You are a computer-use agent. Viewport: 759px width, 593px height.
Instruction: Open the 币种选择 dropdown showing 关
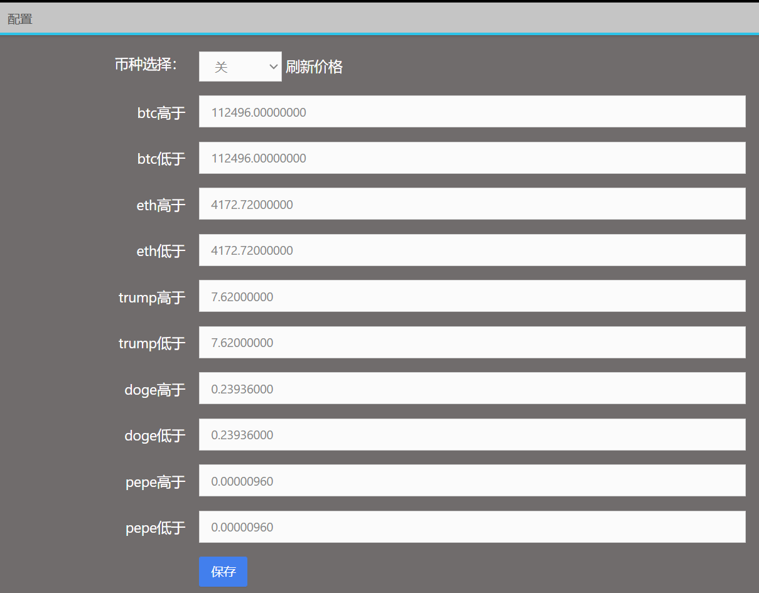point(240,67)
